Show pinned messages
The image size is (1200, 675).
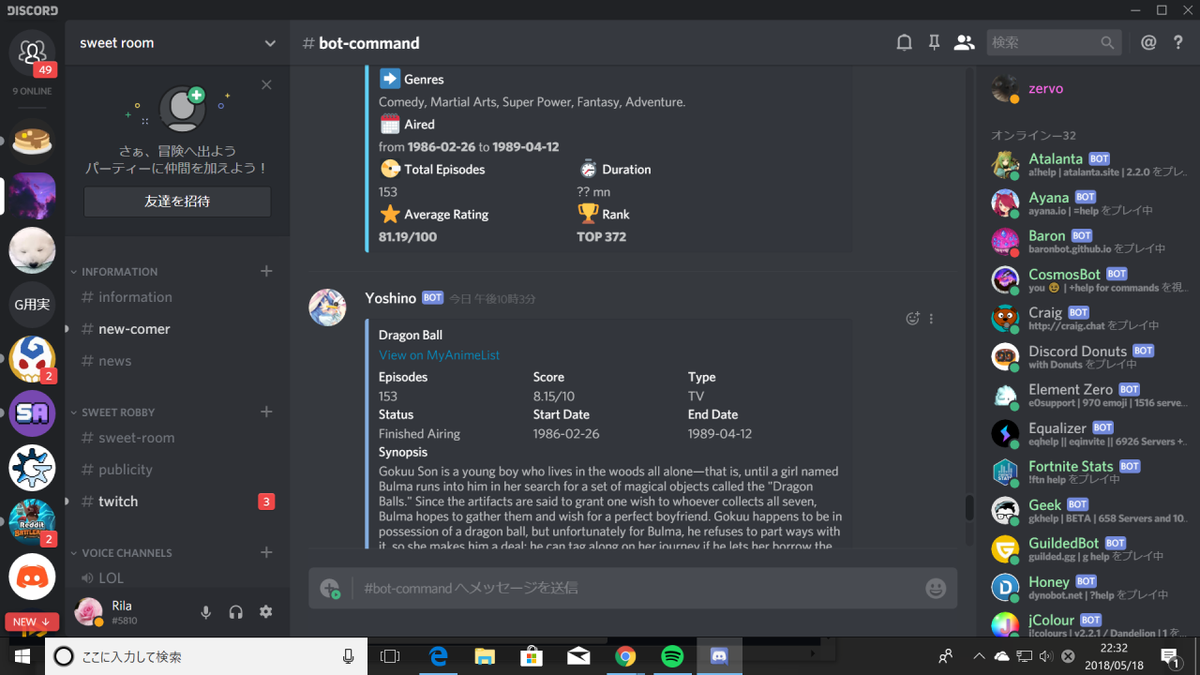934,42
